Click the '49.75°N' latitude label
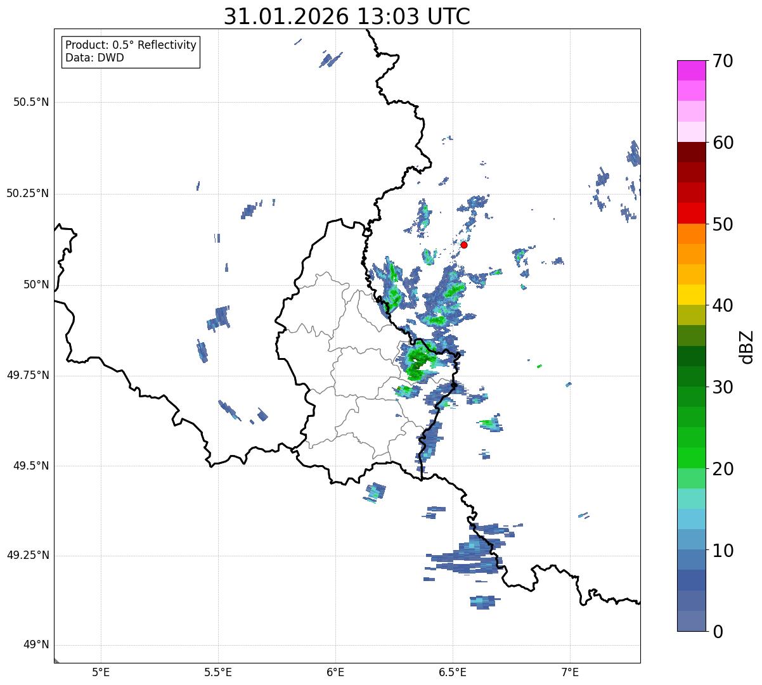This screenshot has width=762, height=685. (x=28, y=375)
